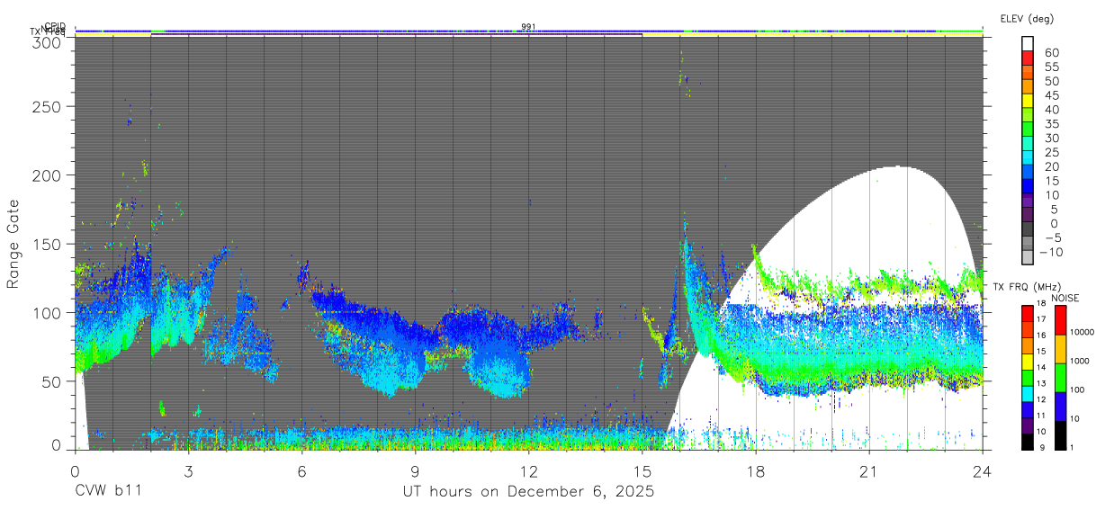Pick the cyan 12–13 MHz TX FRQ swatch
This screenshot has width=1105, height=510.
point(1029,392)
